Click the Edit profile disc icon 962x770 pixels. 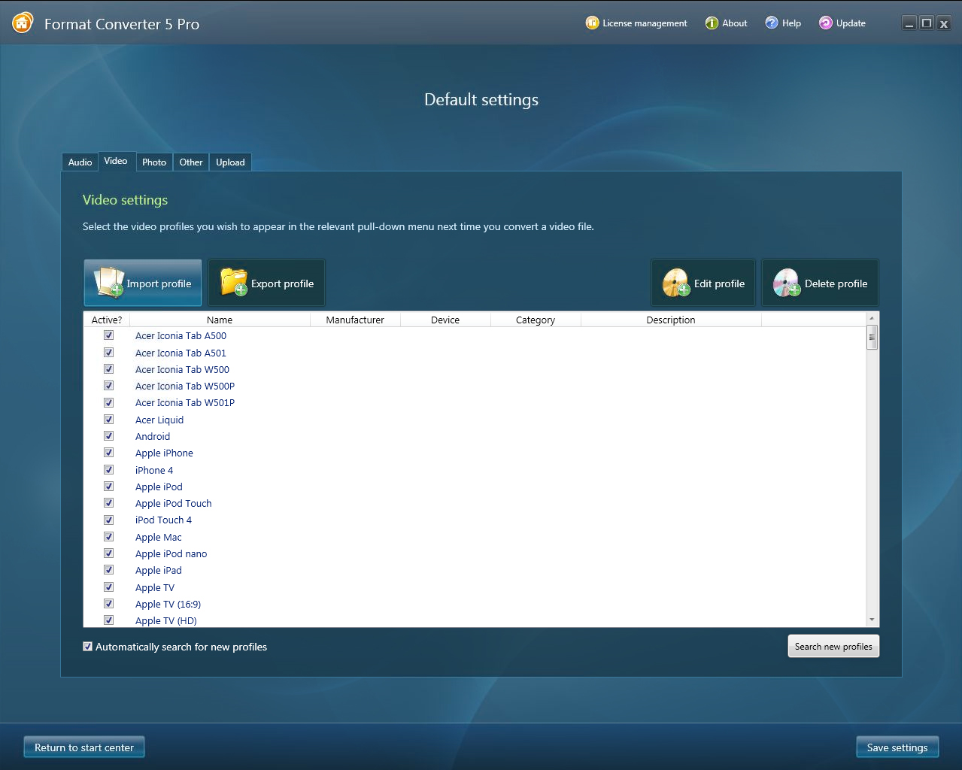[675, 283]
